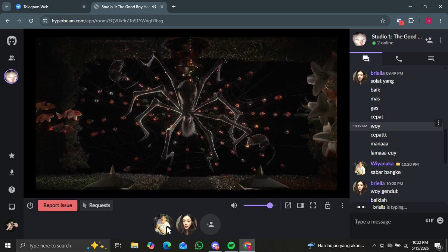
Task: Open a new Chrome tab
Action: [x=174, y=7]
